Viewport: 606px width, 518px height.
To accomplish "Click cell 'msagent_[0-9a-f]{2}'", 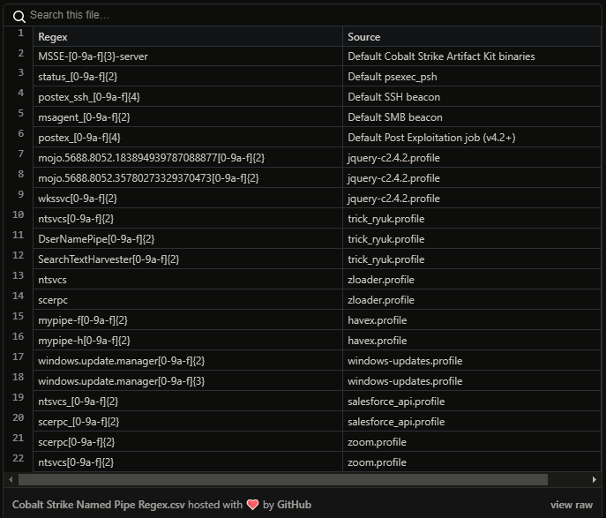I will click(188, 117).
